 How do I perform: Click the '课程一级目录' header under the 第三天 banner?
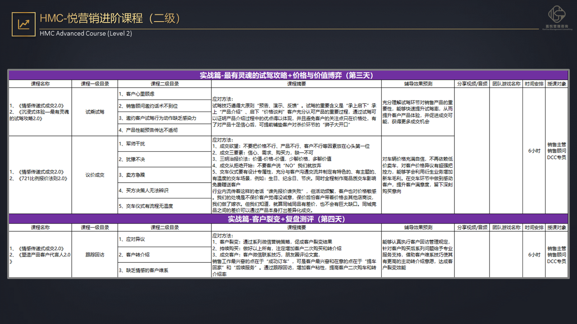click(95, 84)
